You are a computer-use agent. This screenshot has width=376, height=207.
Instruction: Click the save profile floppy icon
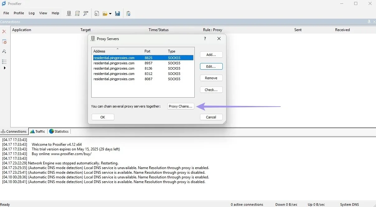pos(117,13)
